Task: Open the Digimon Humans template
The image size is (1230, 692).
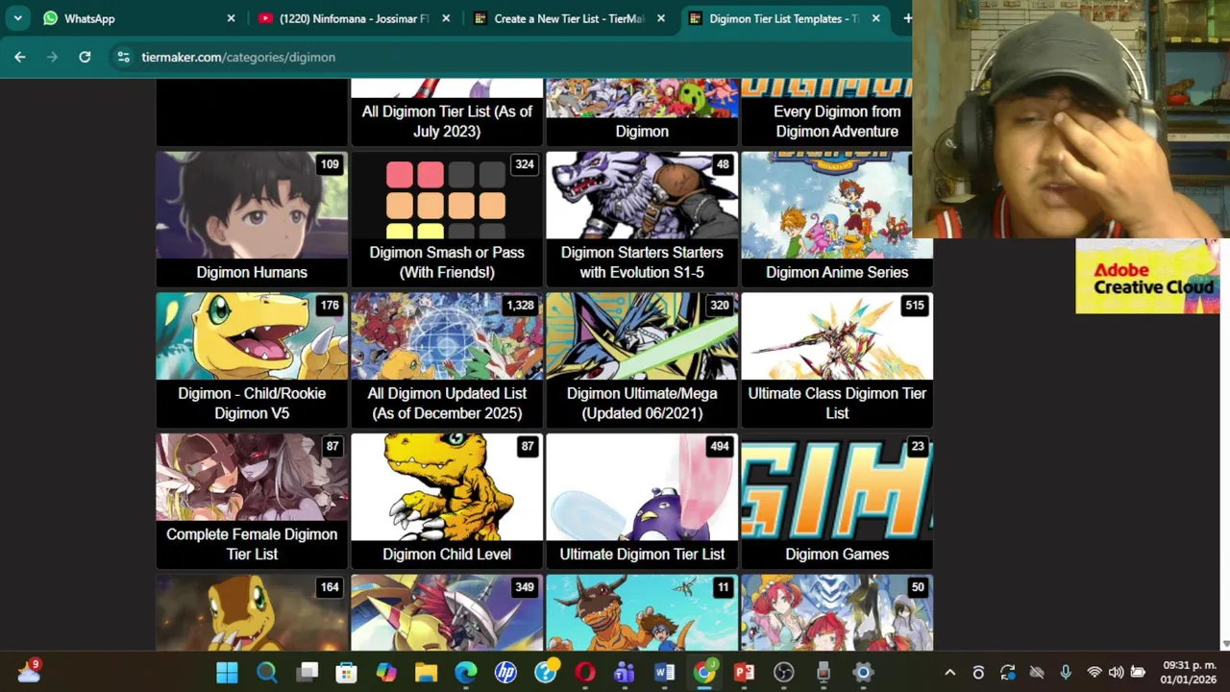Action: click(x=252, y=219)
